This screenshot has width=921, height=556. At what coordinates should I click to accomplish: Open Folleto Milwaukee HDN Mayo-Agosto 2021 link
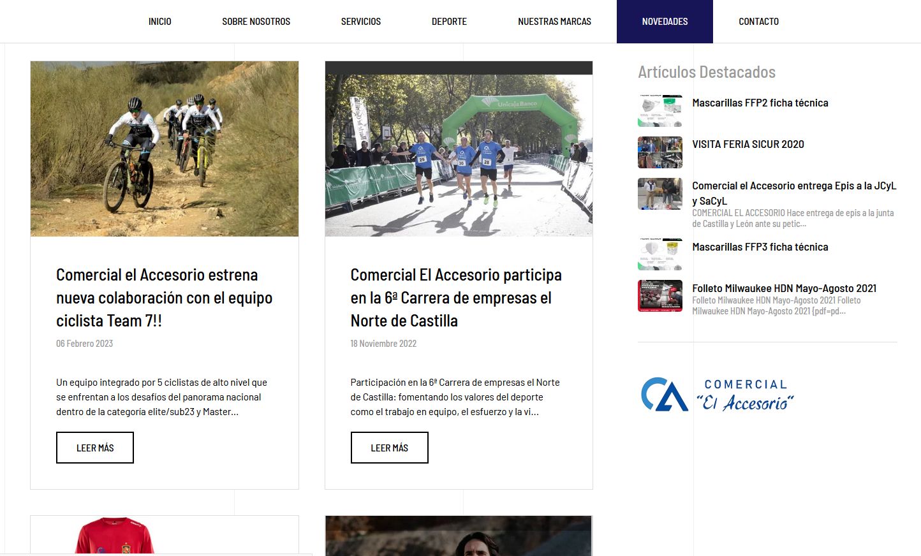[x=785, y=288]
